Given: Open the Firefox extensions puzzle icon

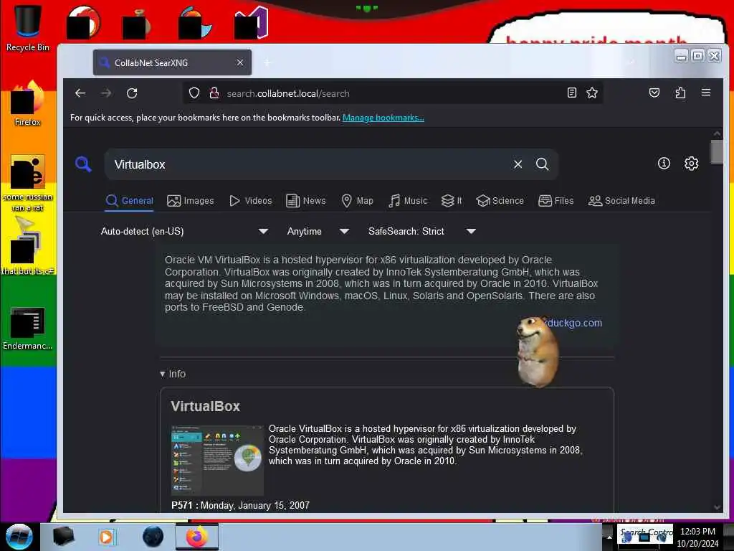Looking at the screenshot, I should click(x=680, y=93).
